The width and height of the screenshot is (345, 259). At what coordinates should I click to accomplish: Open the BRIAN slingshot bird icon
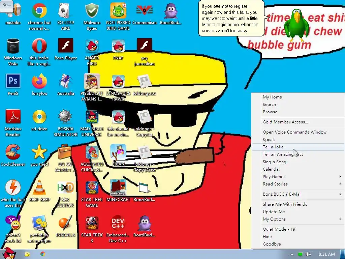118,152
